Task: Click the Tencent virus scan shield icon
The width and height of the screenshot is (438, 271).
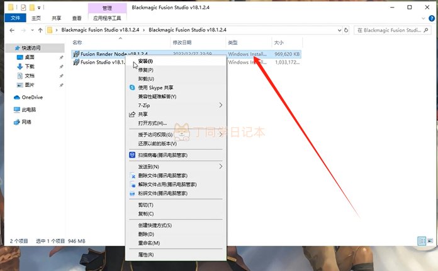Action: click(x=132, y=155)
